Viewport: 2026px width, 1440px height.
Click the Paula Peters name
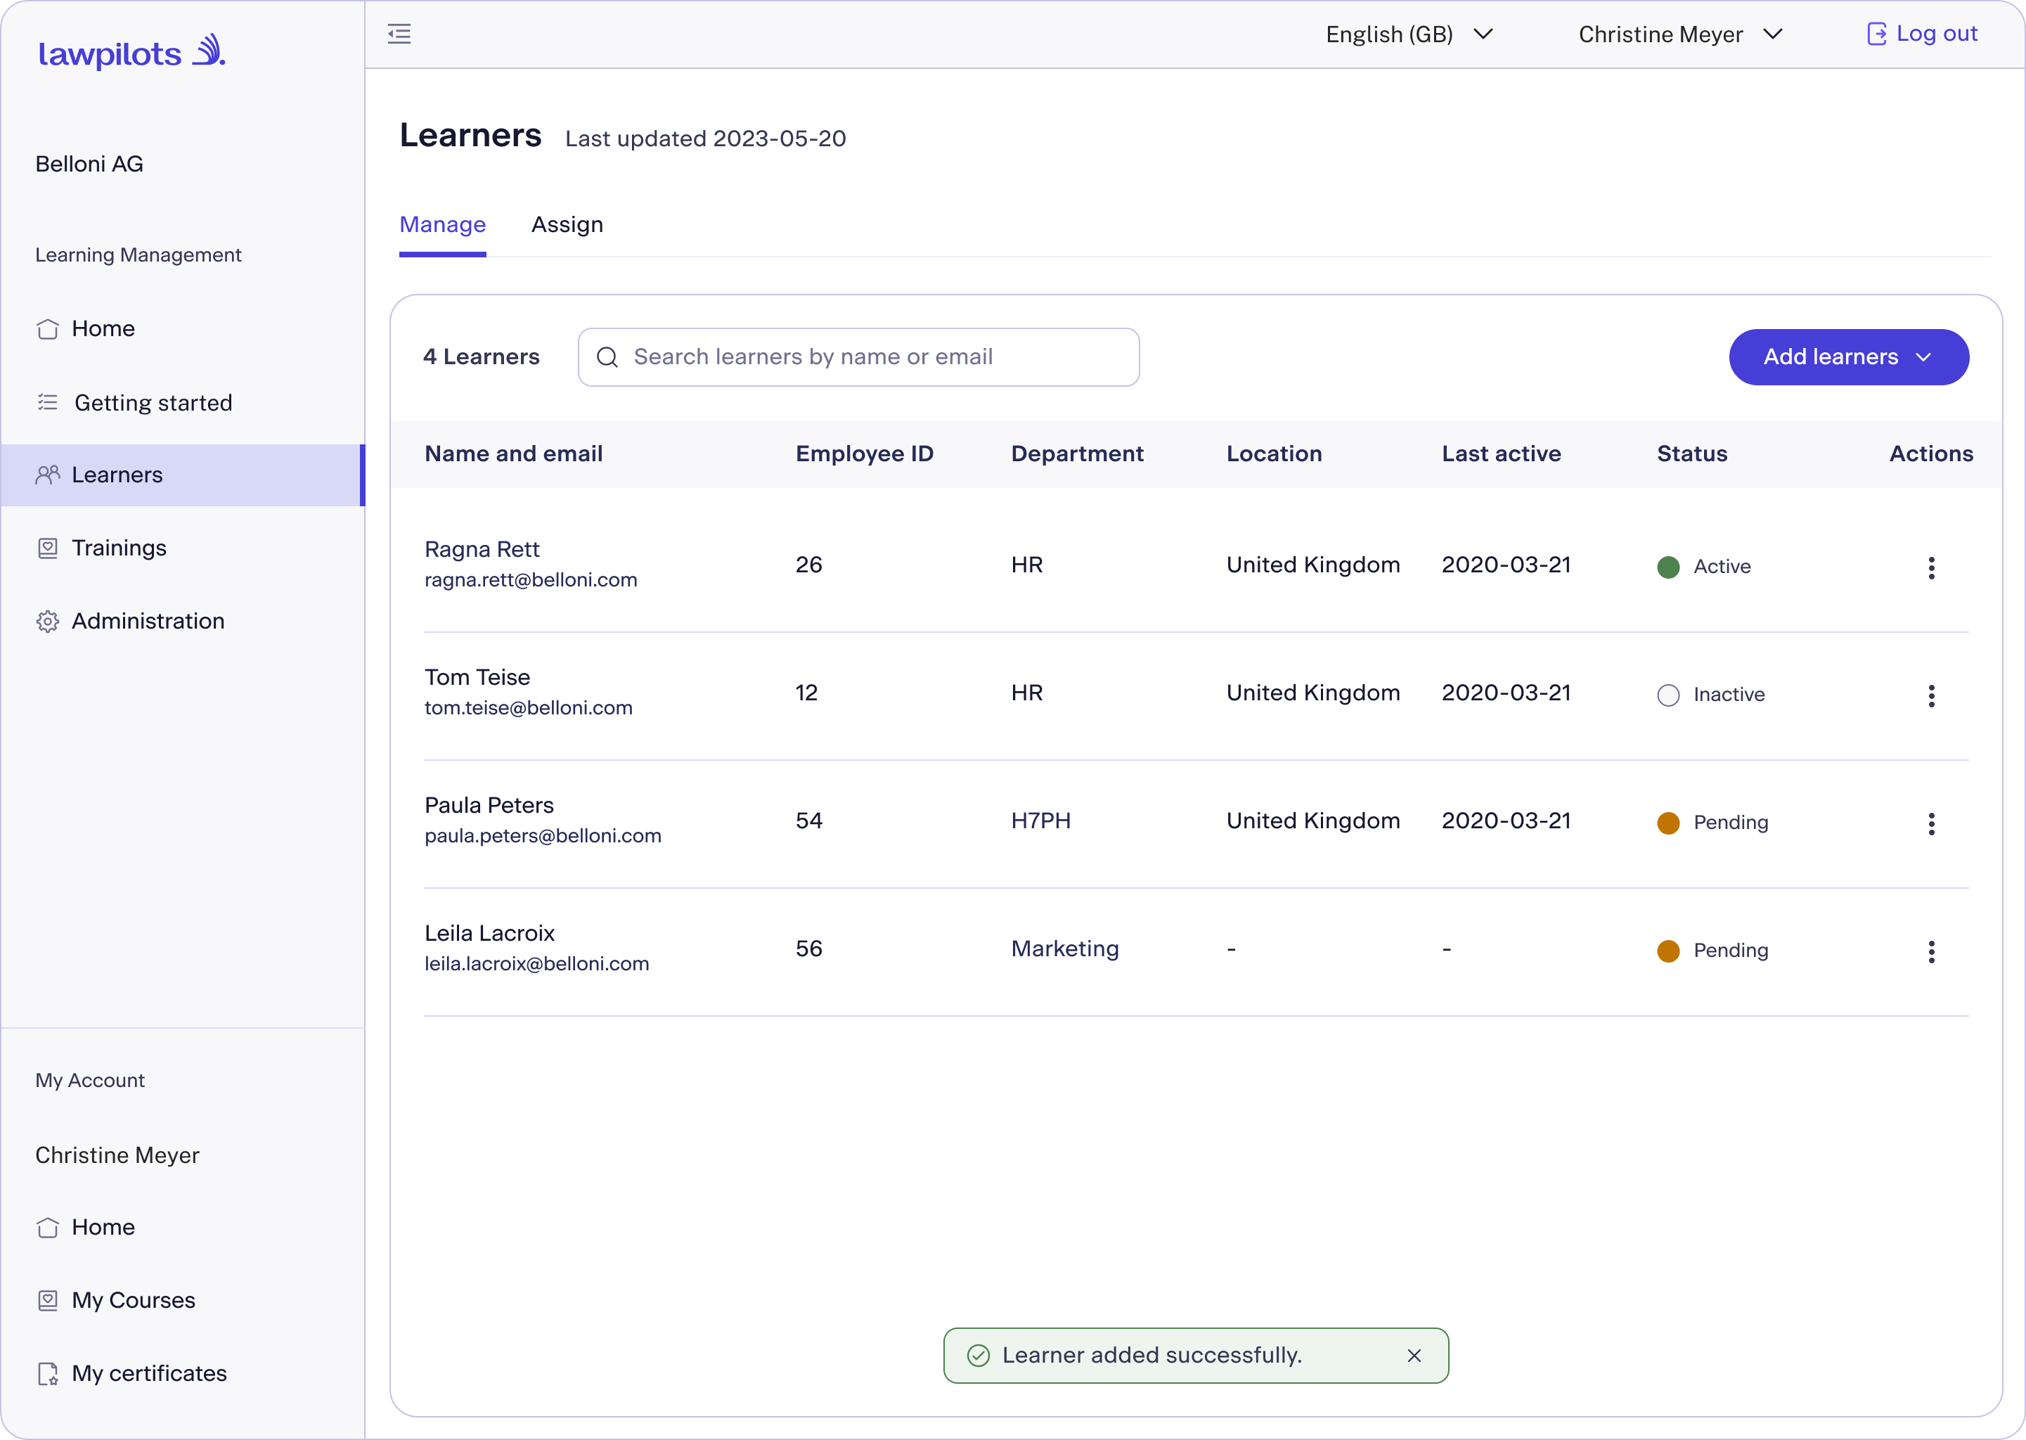[x=489, y=805]
